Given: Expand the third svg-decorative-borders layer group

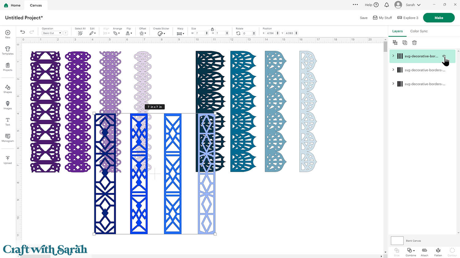Looking at the screenshot, I should click(393, 84).
